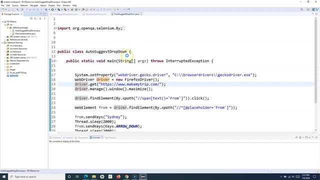
Task: Select the Package Explorer tab
Action: [11, 14]
